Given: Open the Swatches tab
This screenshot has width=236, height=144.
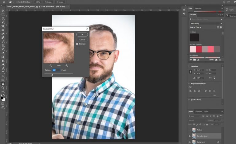Looking at the screenshot, I should [198, 8].
